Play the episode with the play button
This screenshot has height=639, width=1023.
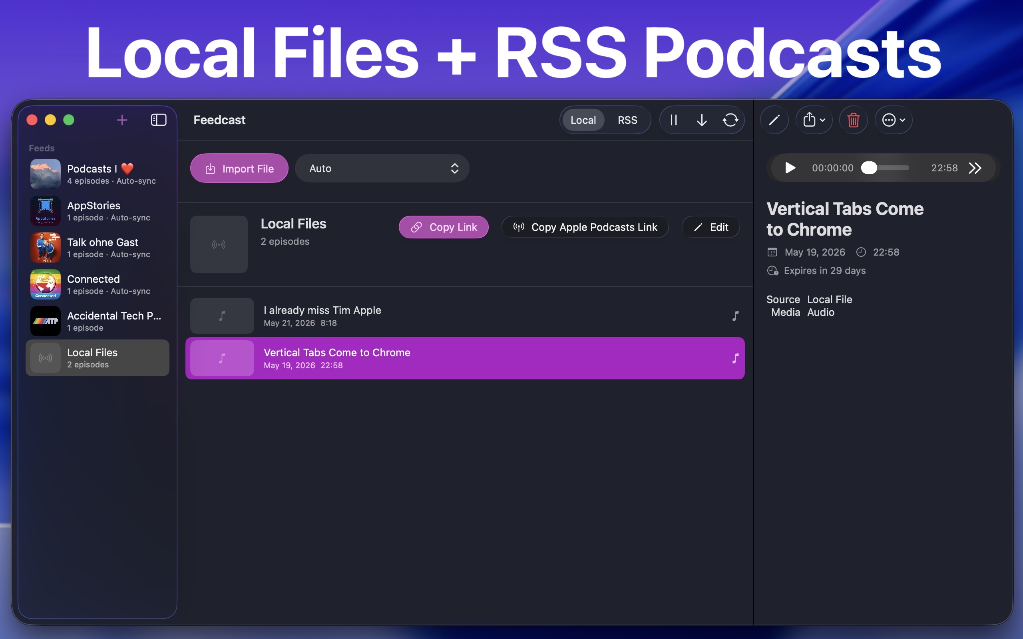click(x=790, y=168)
